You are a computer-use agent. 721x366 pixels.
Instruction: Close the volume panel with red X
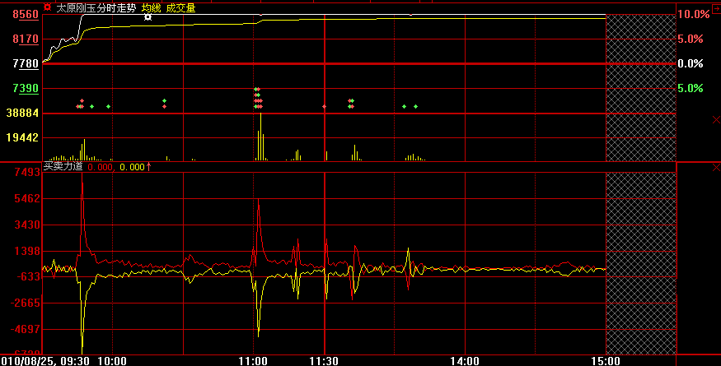[716, 120]
